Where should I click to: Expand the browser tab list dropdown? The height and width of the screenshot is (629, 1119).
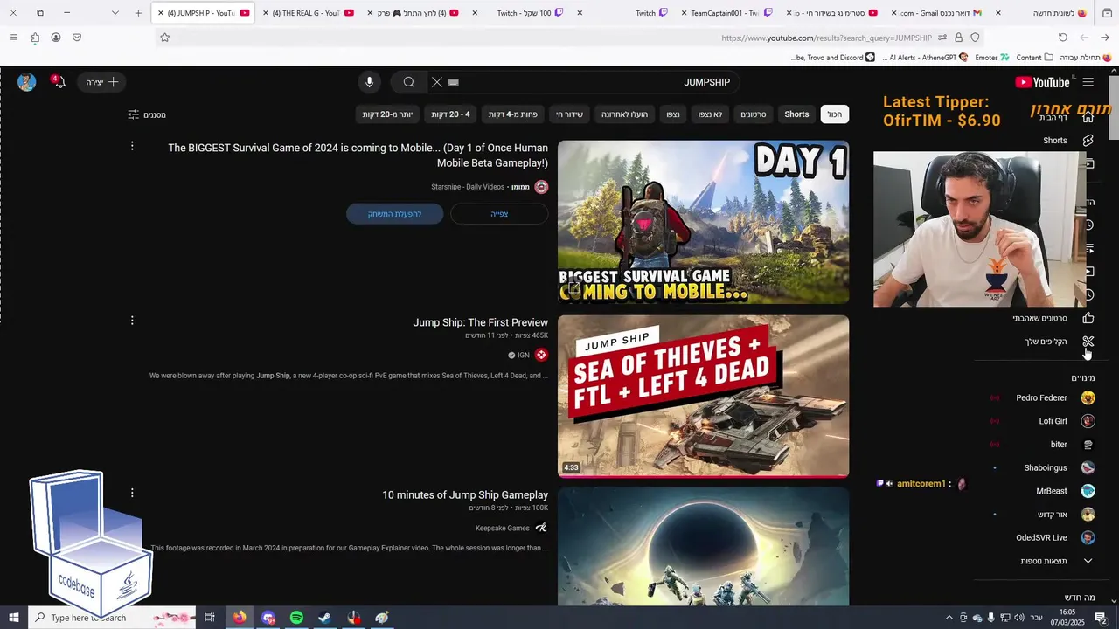click(x=116, y=13)
